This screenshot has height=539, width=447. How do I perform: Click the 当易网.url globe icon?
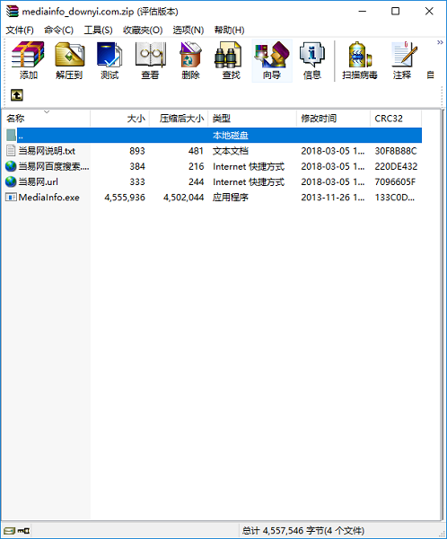11,181
